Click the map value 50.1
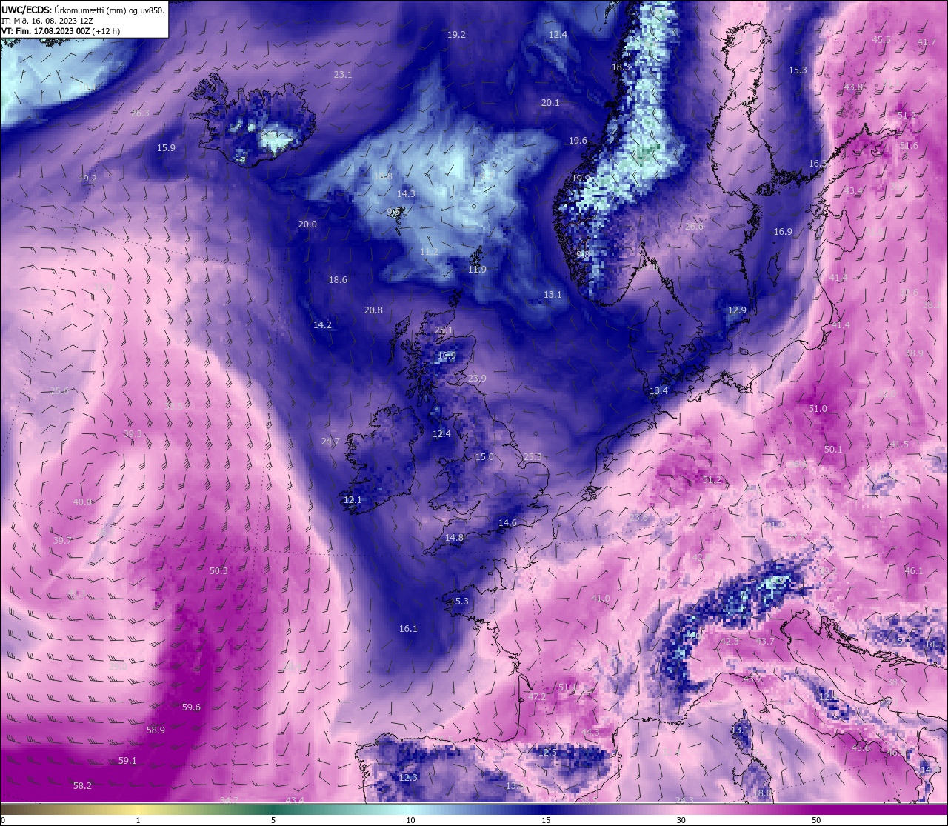The width and height of the screenshot is (948, 826). (833, 450)
